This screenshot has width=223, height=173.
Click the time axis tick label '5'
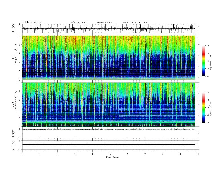pos(110,154)
